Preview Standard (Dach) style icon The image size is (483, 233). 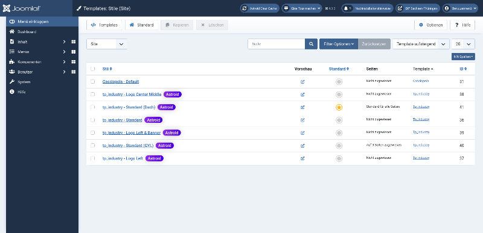pos(302,107)
